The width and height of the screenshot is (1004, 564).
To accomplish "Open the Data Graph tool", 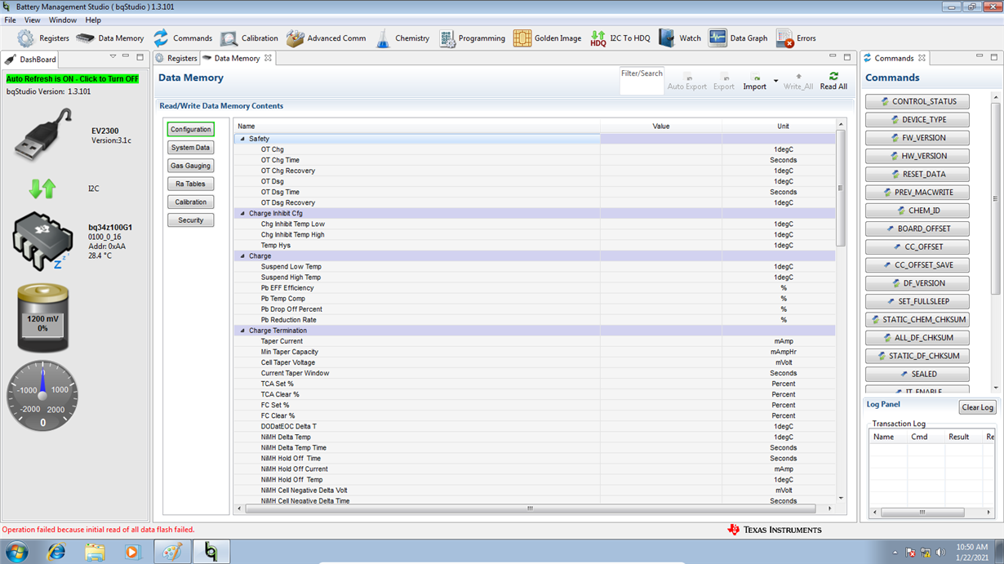I will click(717, 38).
